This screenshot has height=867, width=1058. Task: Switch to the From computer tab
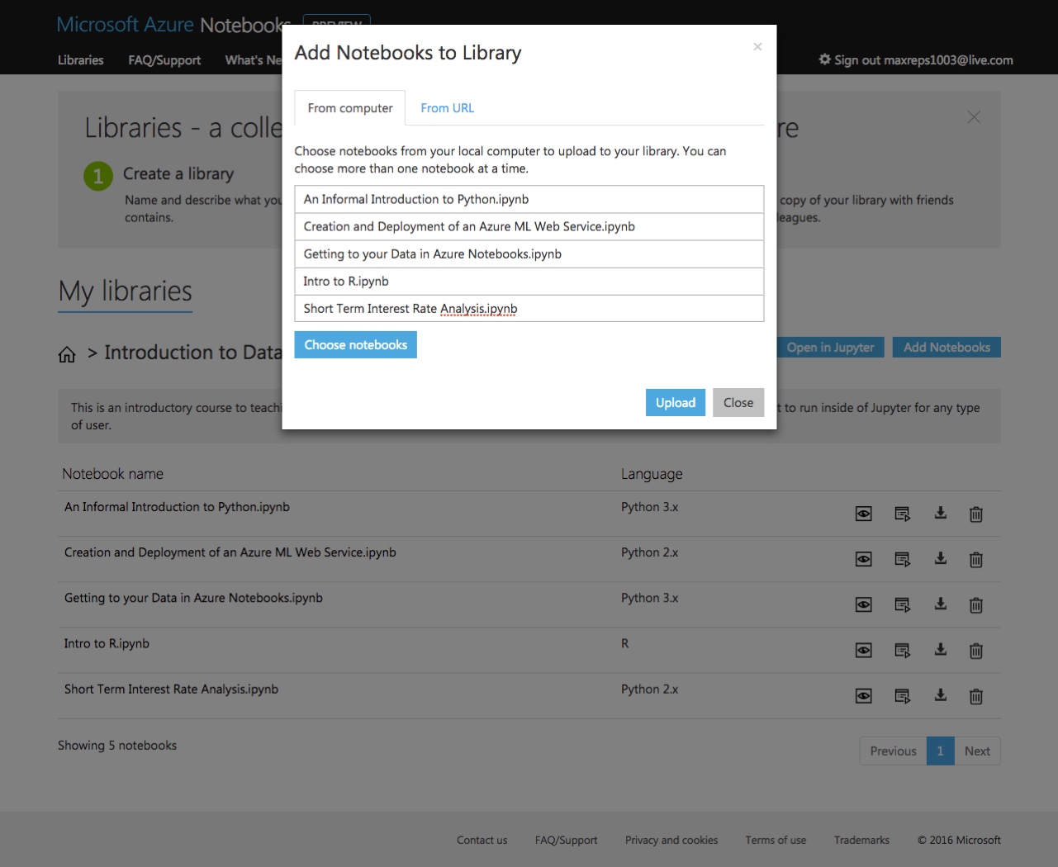(350, 108)
